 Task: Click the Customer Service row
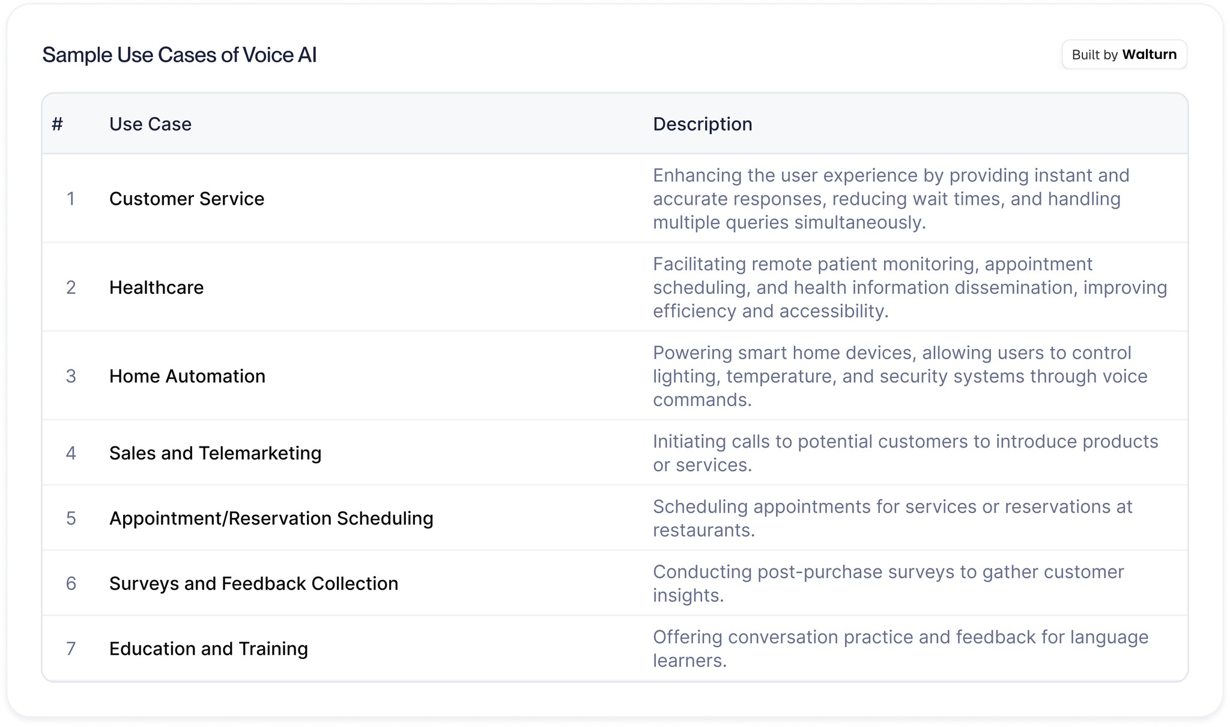[x=186, y=198]
